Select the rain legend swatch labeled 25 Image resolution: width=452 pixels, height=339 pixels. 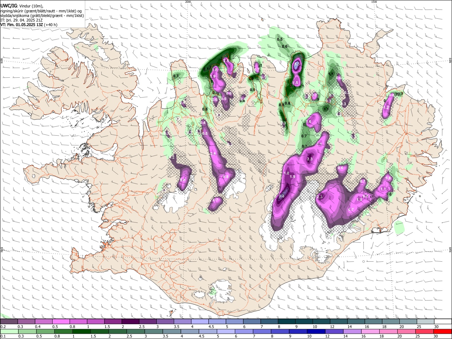tap(424, 332)
